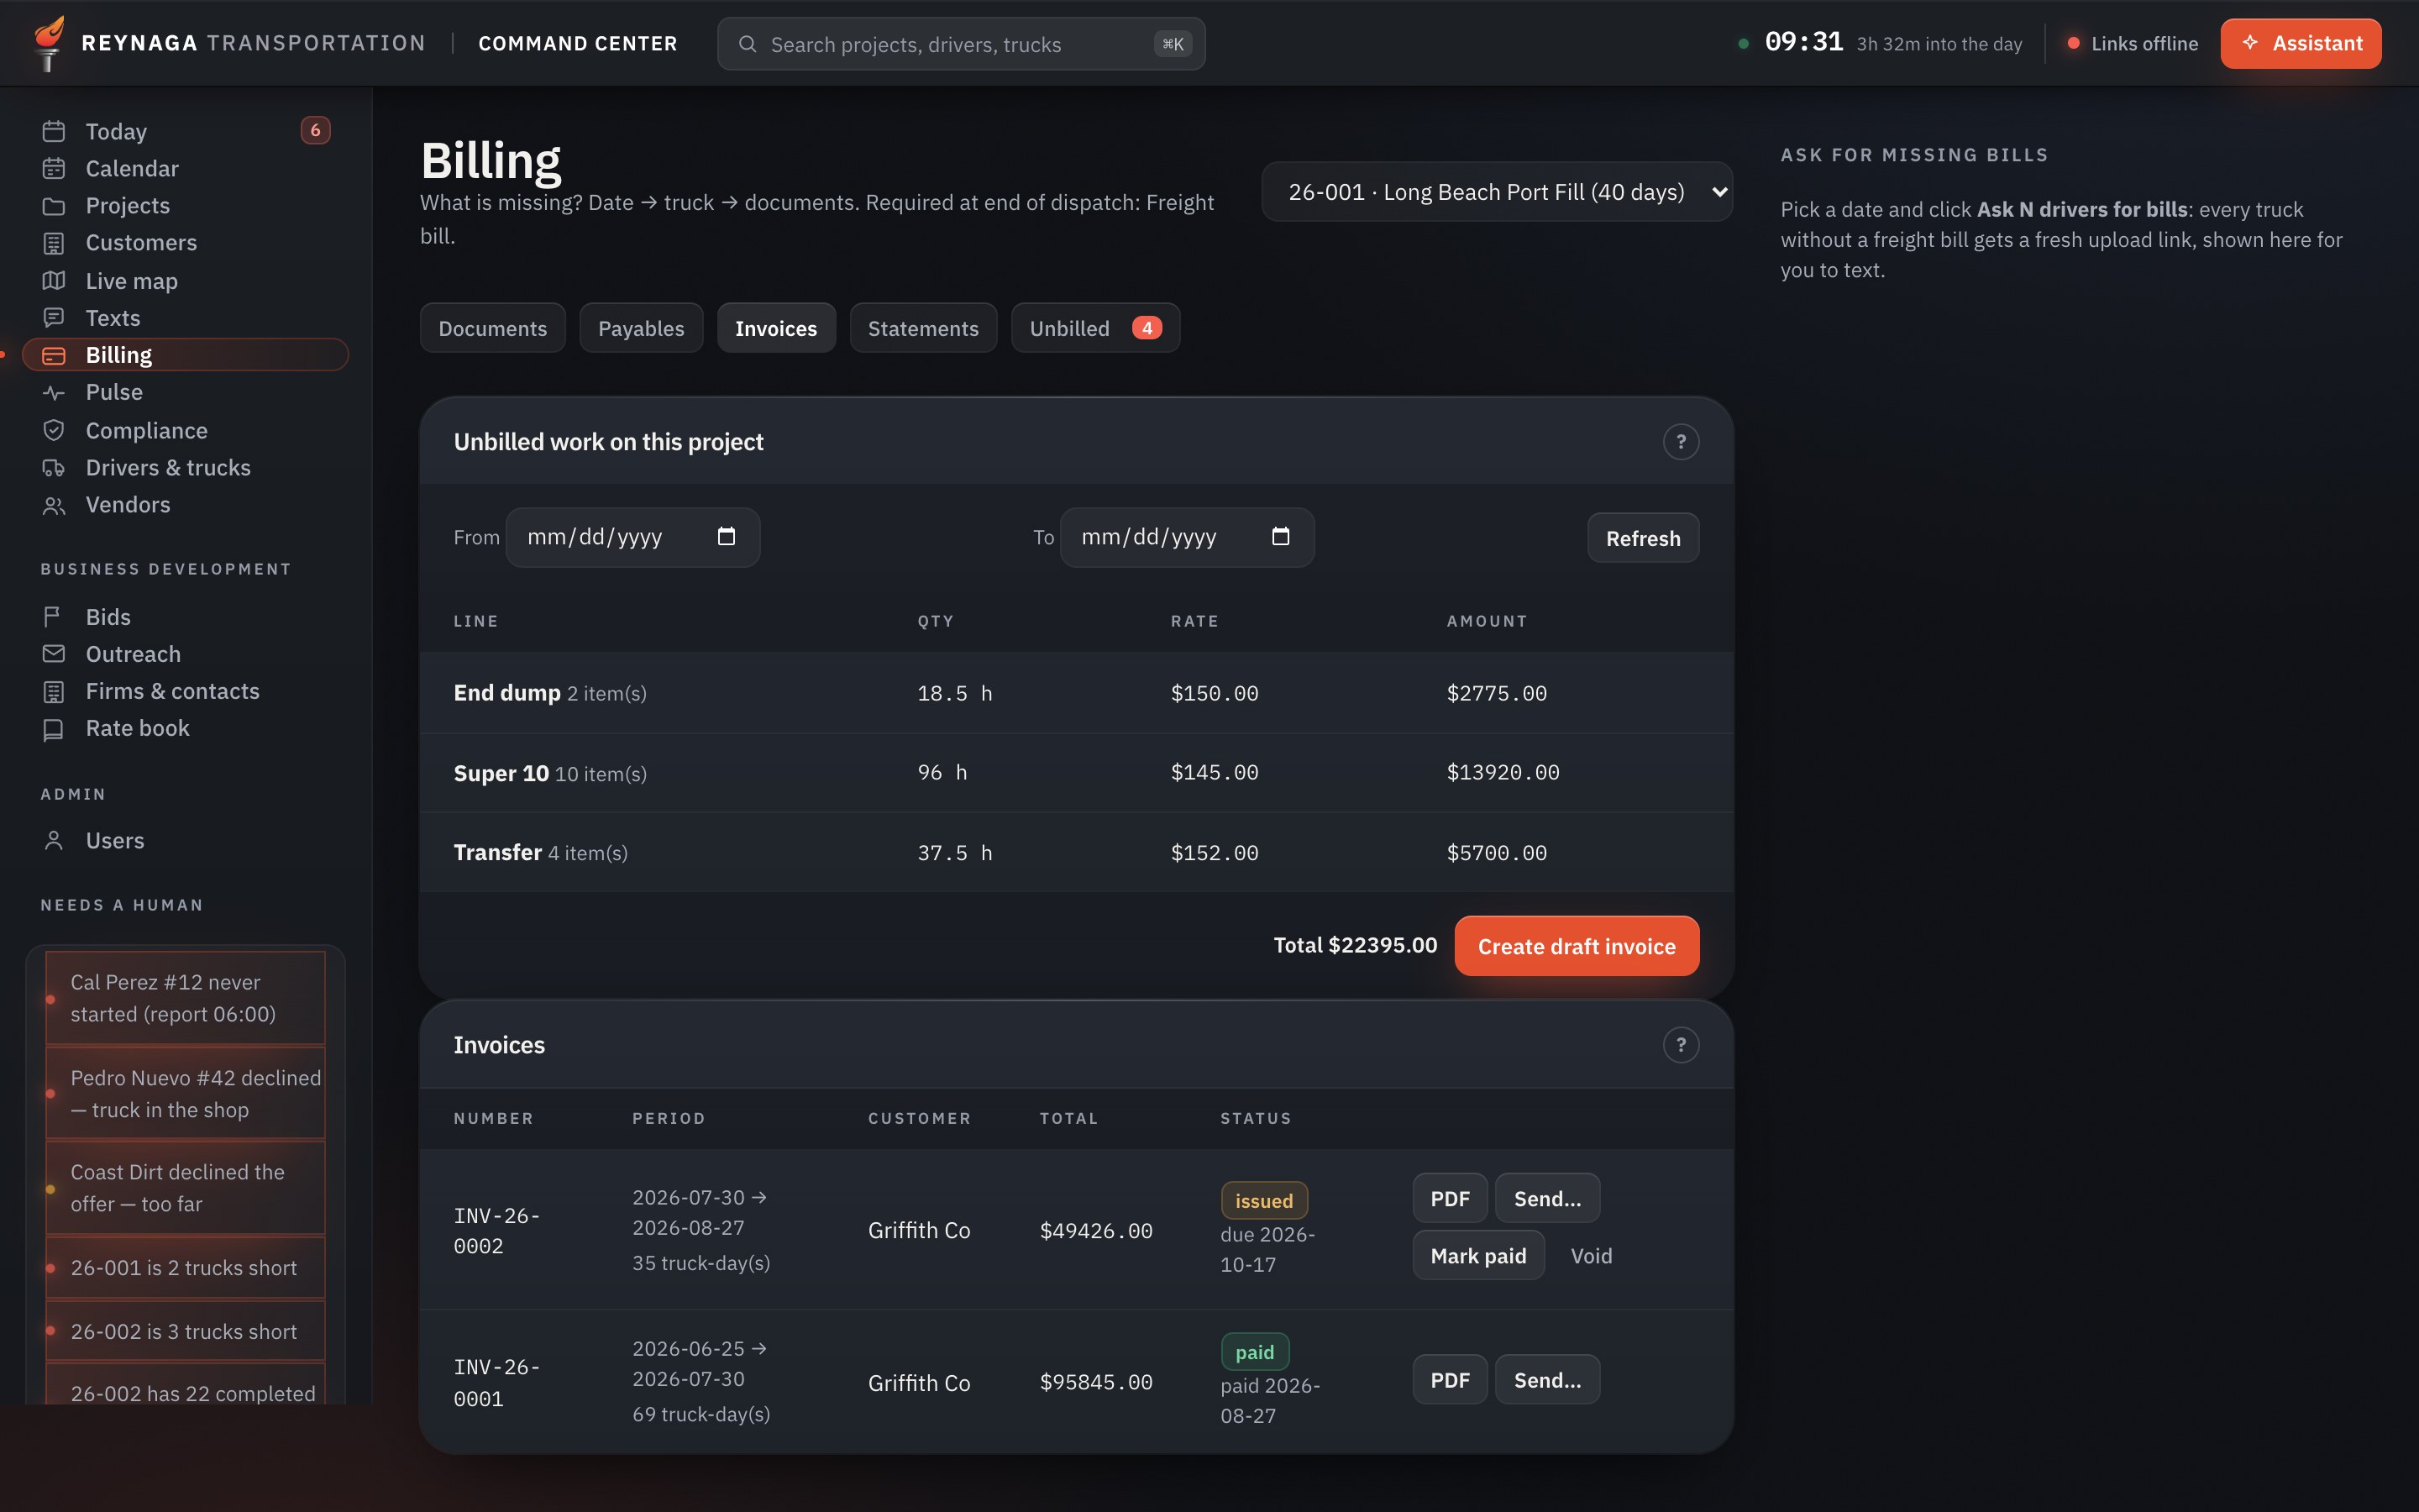The width and height of the screenshot is (2419, 1512).
Task: Go to Projects folder icon
Action: [x=54, y=206]
